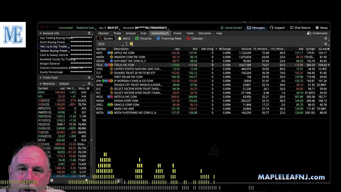
Task: Open quotes table column settings gear
Action: (328, 49)
